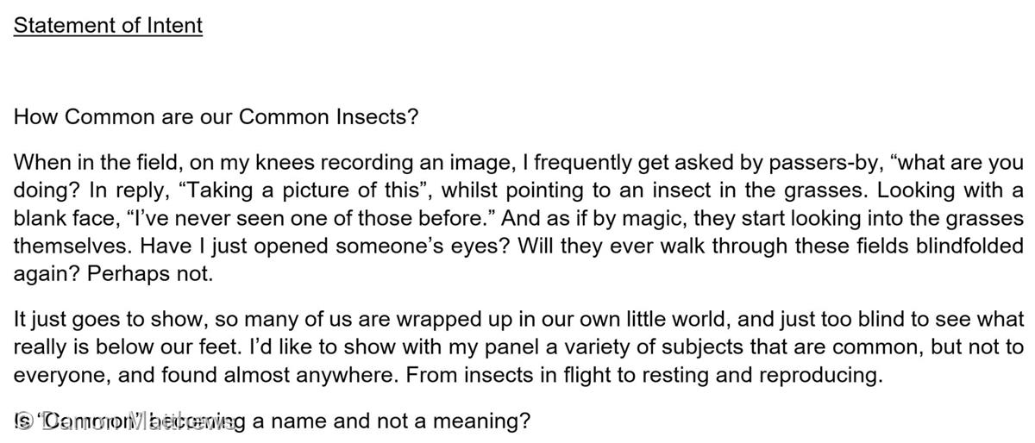Click the underlined "Statement of Intent" heading
1035x443 pixels.
click(x=108, y=25)
